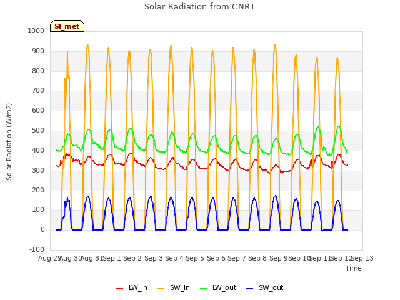Viewport: 400px width, 300px height.
Task: Click the LW_in legend entry
Action: (x=132, y=287)
